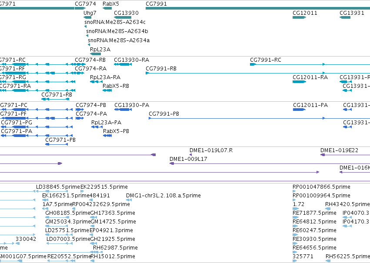Open EST LD07003.5prime
This screenshot has width=370, height=263.
coord(68,240)
